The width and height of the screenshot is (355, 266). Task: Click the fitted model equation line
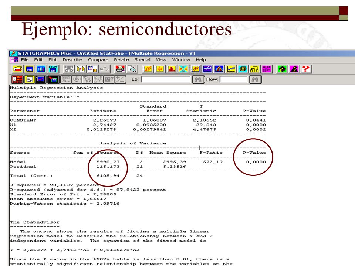click(75, 250)
